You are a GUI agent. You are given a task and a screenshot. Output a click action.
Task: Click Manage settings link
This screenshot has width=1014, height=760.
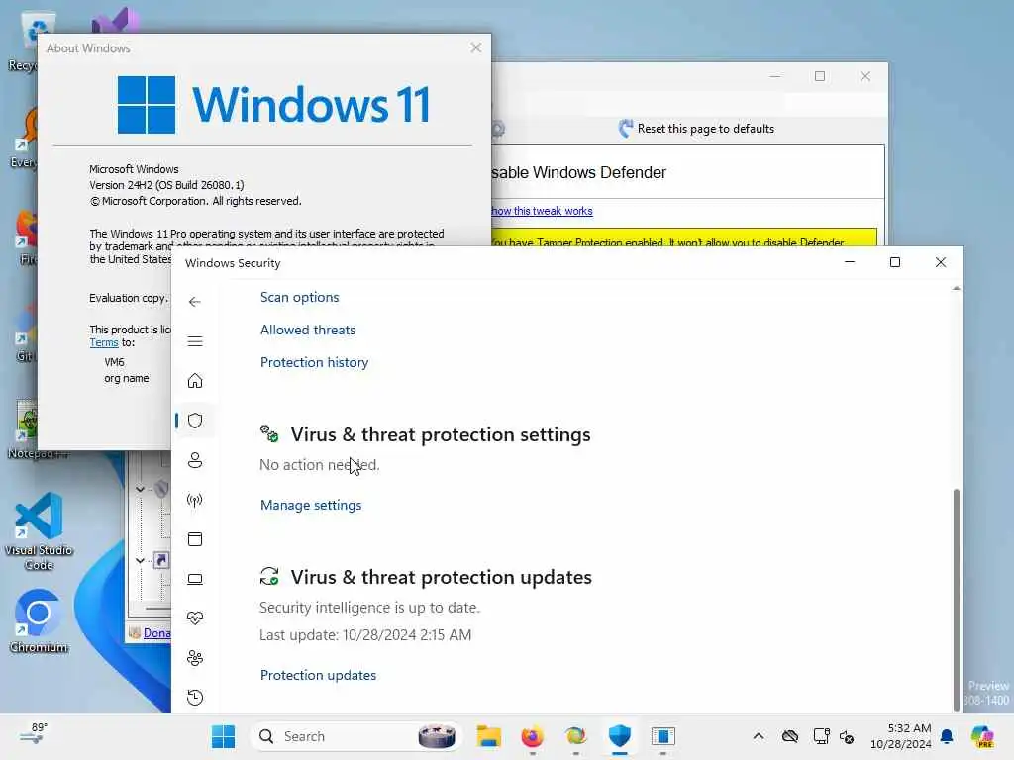[311, 506]
